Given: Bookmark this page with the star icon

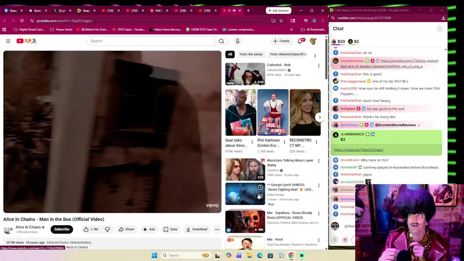Looking at the screenshot, I should (281, 21).
